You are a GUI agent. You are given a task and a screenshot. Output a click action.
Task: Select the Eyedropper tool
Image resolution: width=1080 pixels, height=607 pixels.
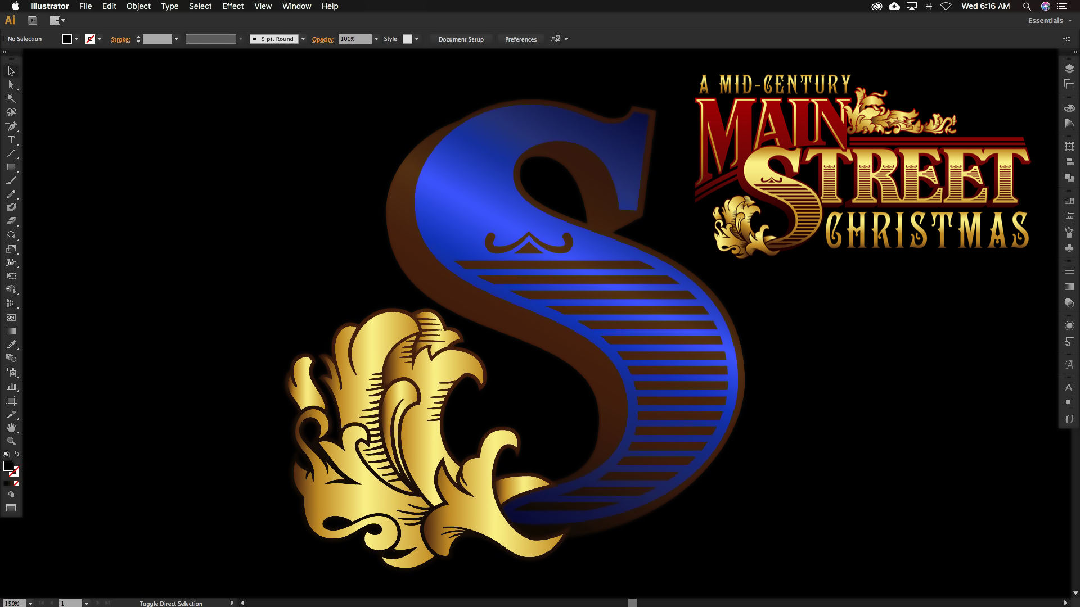point(11,345)
